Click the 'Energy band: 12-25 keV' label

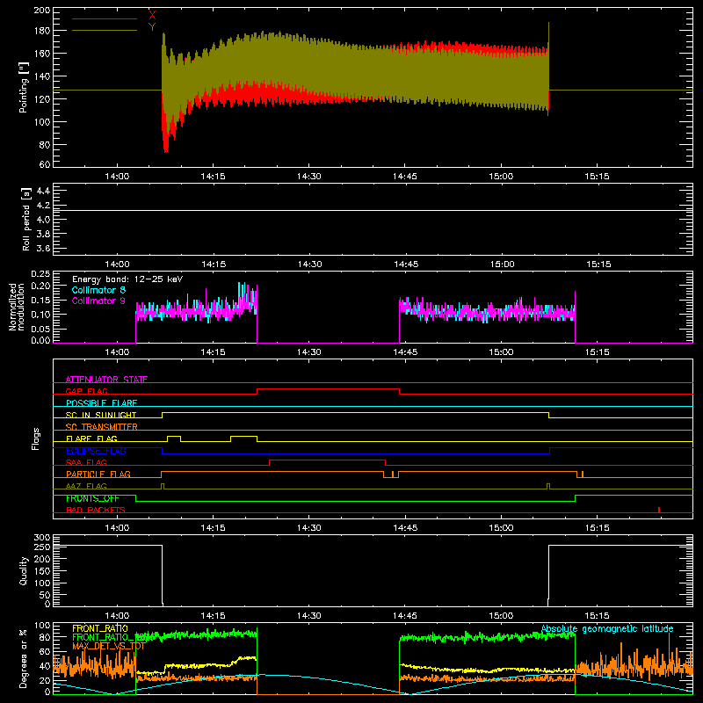coord(127,279)
